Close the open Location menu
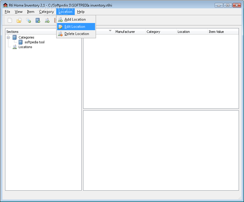The image size is (244, 202). click(65, 12)
